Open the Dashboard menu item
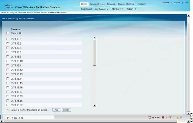193x123 pixels. pos(86,9)
